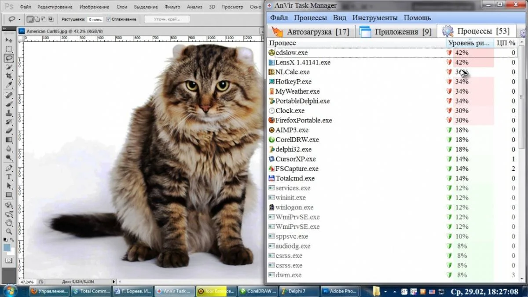
Task: Toggle Quick Mask mode icon
Action: (x=9, y=260)
